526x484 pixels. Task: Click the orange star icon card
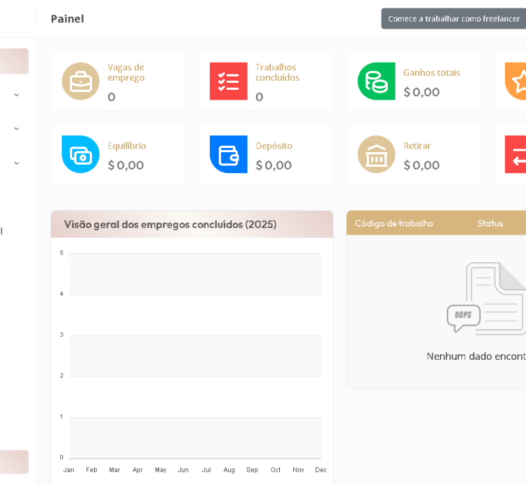pos(517,81)
